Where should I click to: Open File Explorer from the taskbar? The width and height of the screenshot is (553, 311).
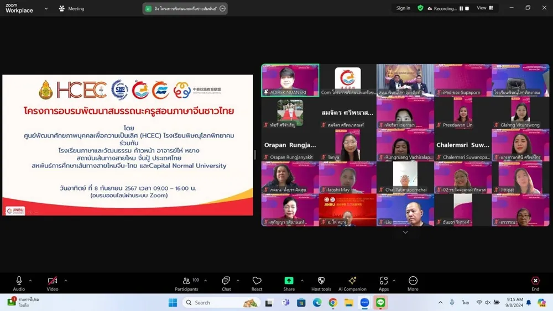349,303
